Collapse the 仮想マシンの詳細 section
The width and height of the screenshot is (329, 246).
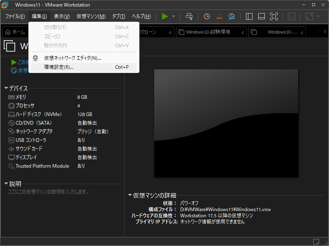(130, 195)
